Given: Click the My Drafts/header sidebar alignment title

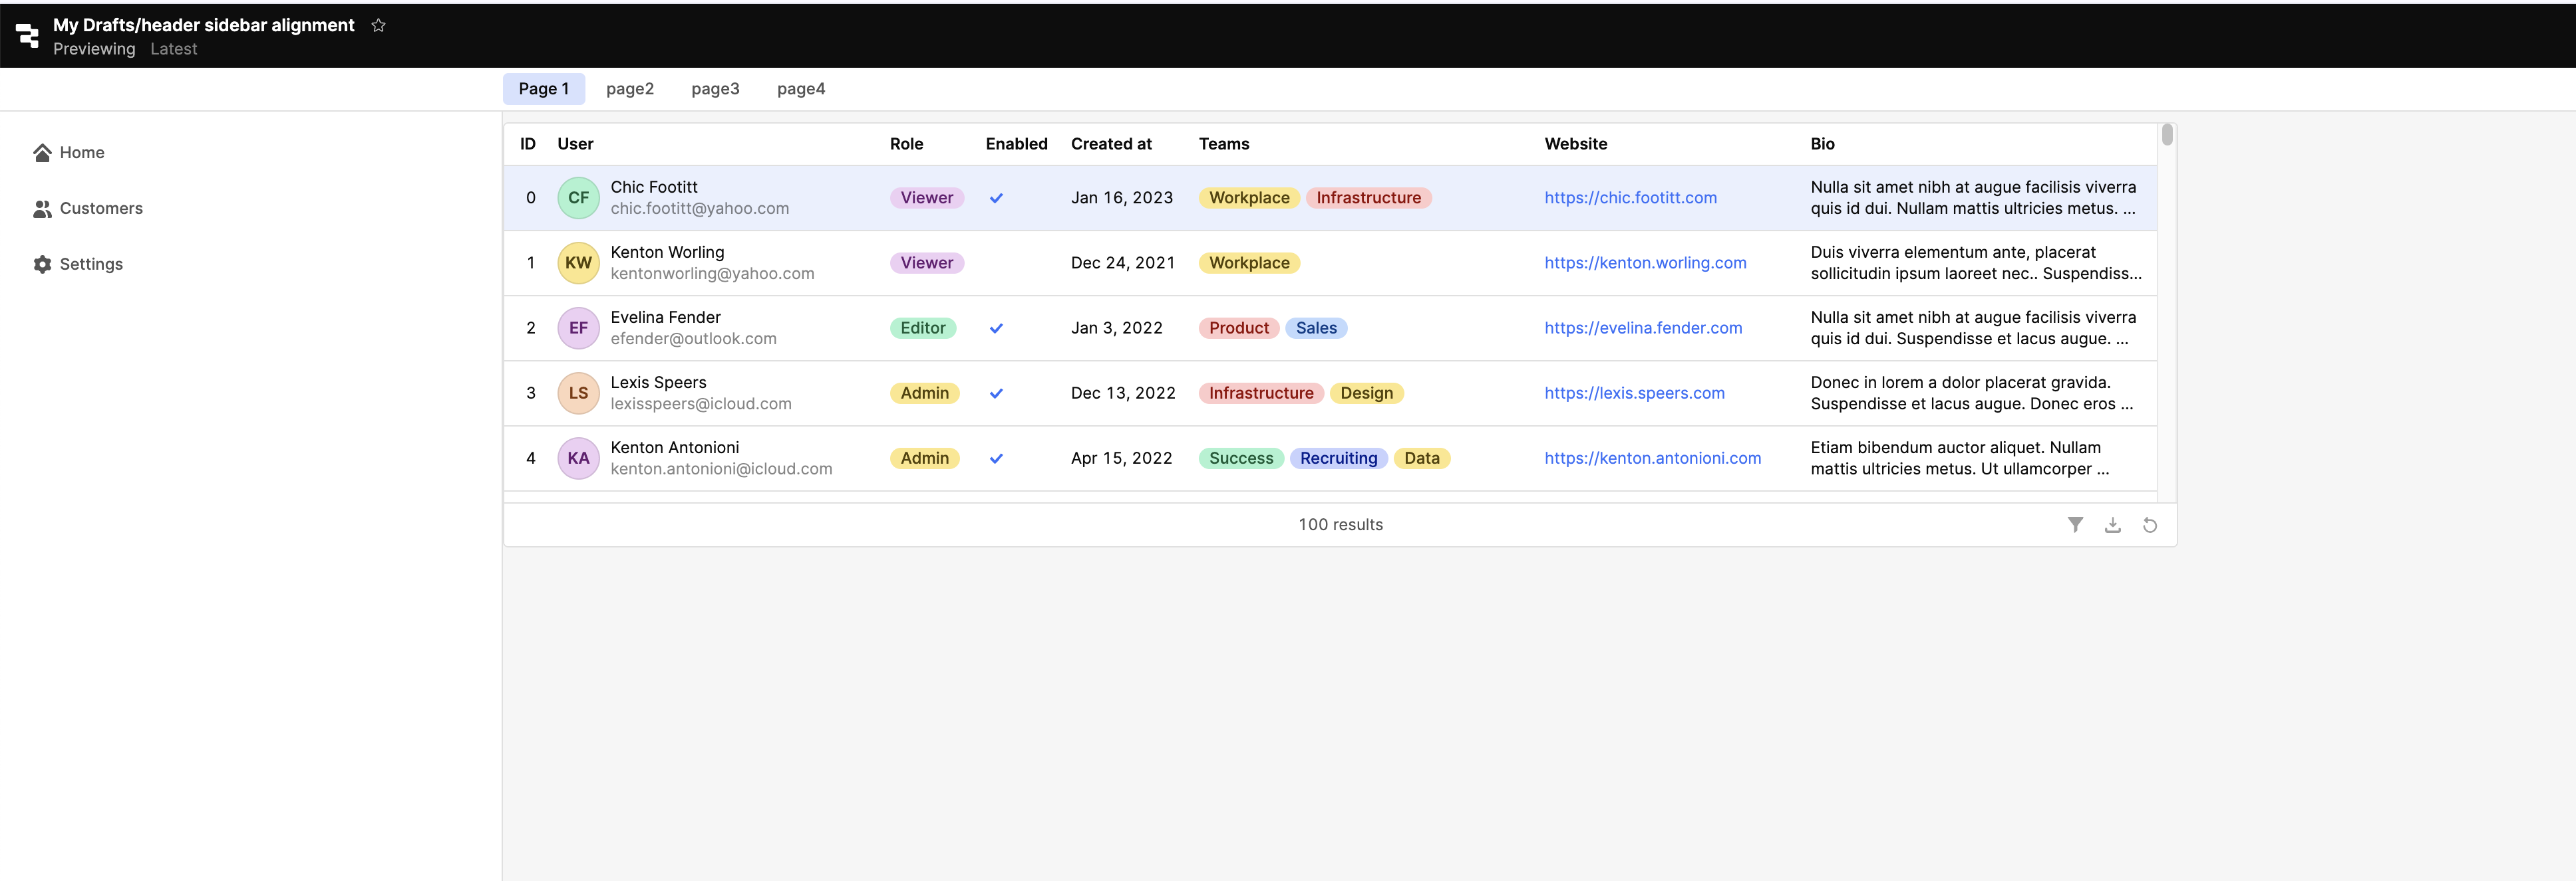Looking at the screenshot, I should pos(204,25).
